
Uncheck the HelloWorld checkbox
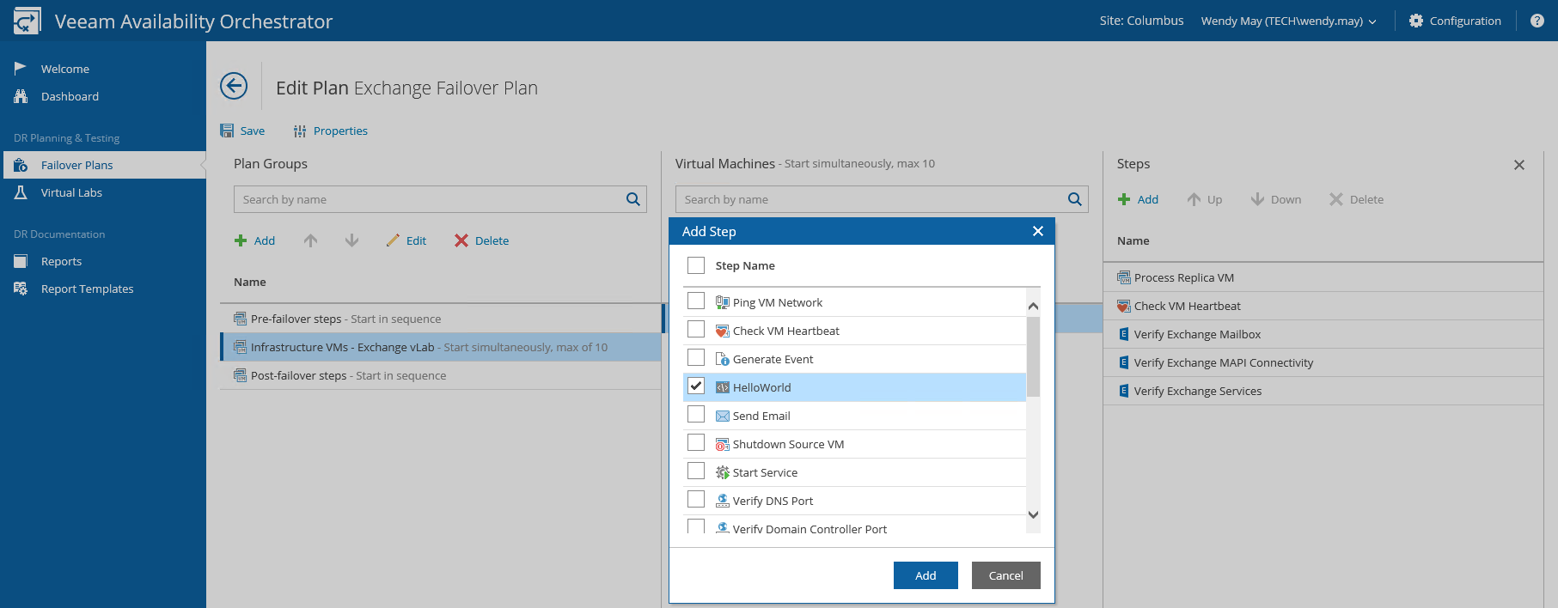pos(696,386)
